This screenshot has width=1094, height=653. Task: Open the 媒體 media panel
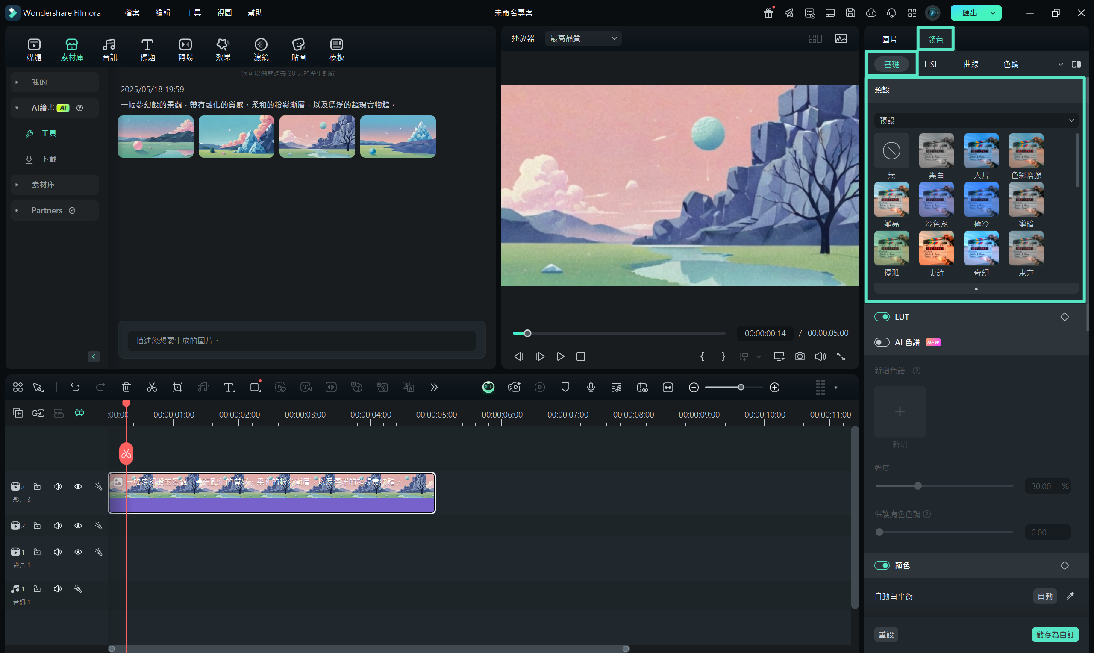34,49
